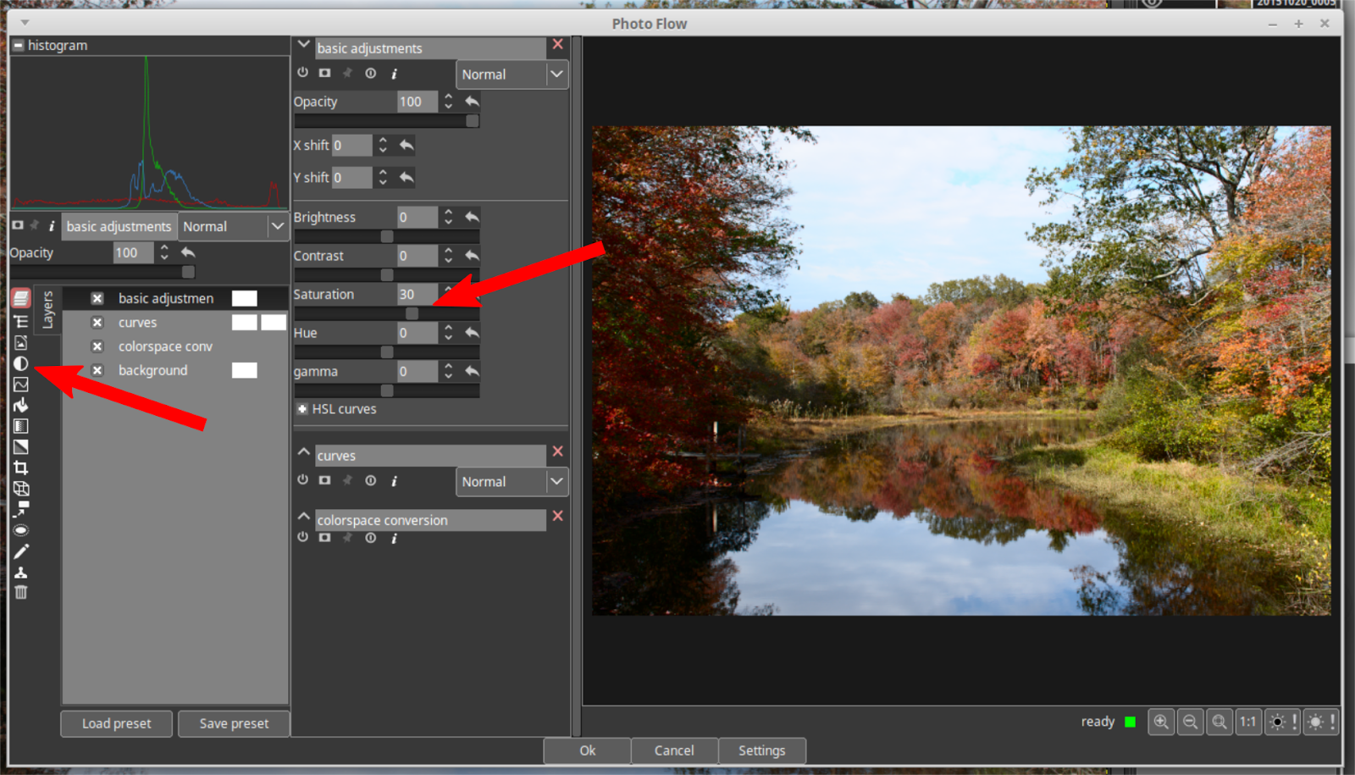1355x775 pixels.
Task: Select the crop tool in the left toolbar
Action: tap(21, 467)
